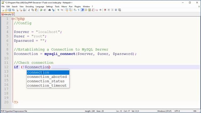201x113 pixels.
Task: Save the file using the Save icon
Action: click(10, 10)
